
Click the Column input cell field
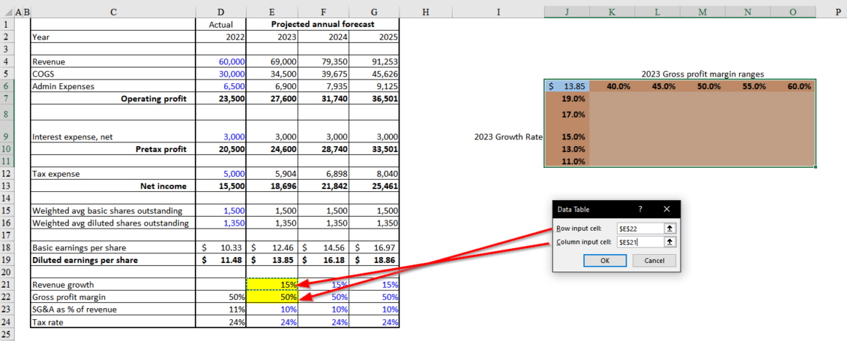click(x=639, y=242)
